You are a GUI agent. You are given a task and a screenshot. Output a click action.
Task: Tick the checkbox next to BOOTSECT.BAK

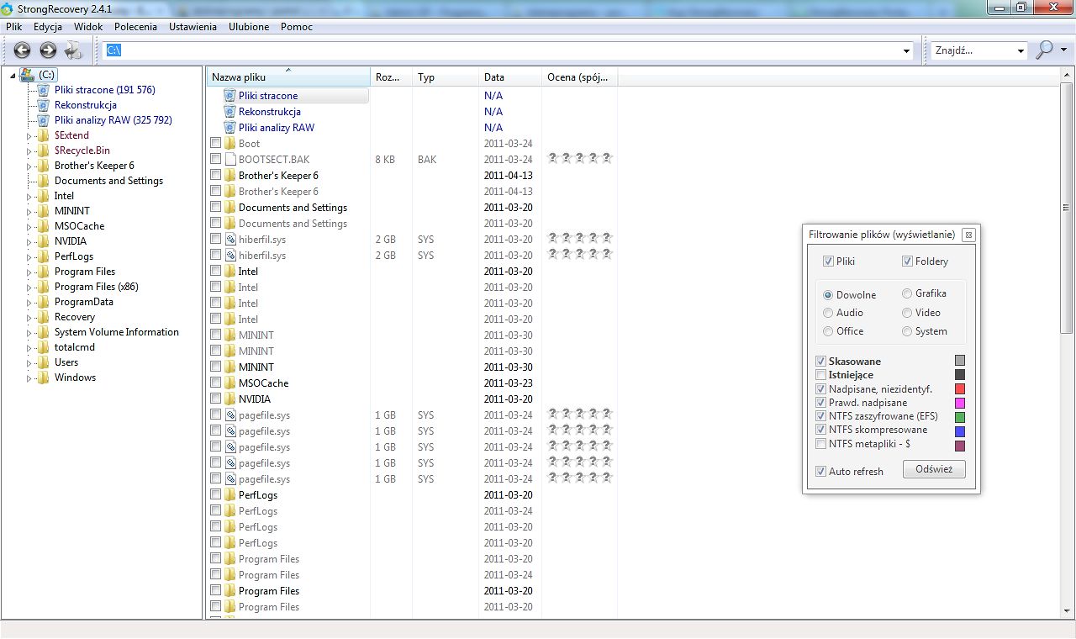click(x=216, y=159)
